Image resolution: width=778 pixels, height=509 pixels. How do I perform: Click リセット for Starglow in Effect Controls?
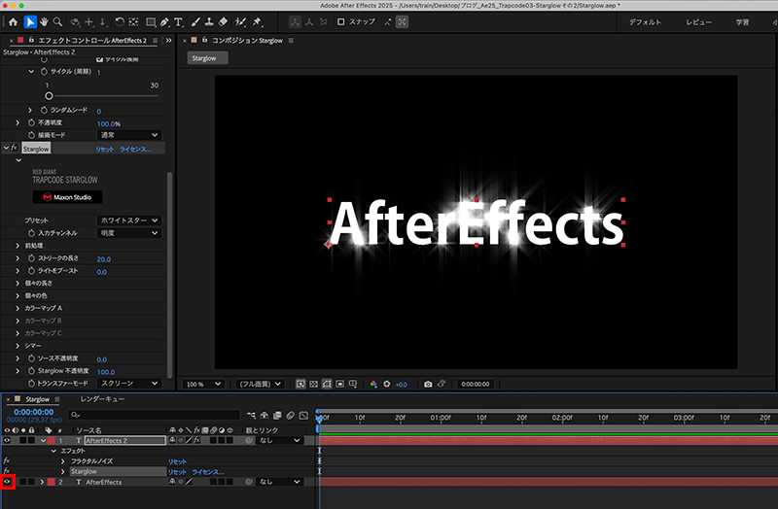click(105, 149)
